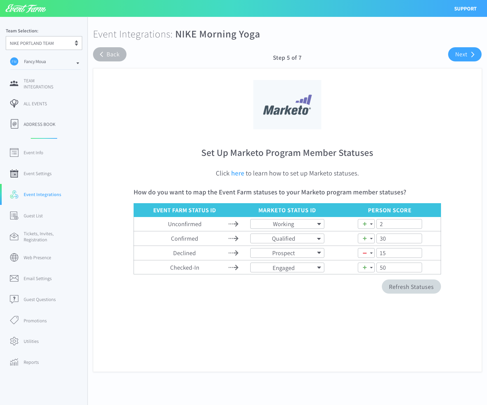Screen dimensions: 487x405
Task: Open Guest Questions in sidebar
Action: tap(40, 299)
